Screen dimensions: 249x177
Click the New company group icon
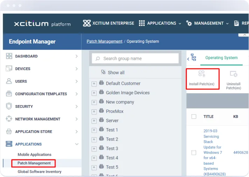[x=102, y=101]
